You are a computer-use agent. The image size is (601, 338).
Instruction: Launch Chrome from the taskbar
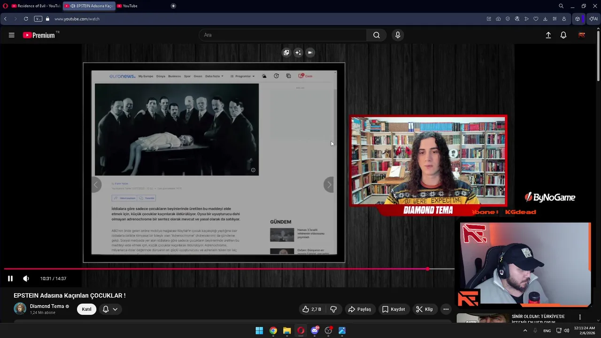(273, 330)
